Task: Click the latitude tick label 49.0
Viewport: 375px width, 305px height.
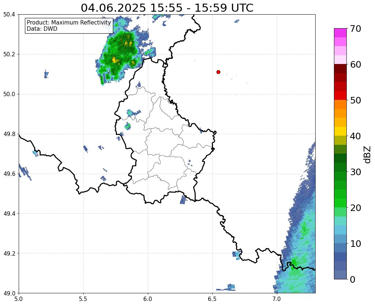Action: pyautogui.click(x=9, y=293)
